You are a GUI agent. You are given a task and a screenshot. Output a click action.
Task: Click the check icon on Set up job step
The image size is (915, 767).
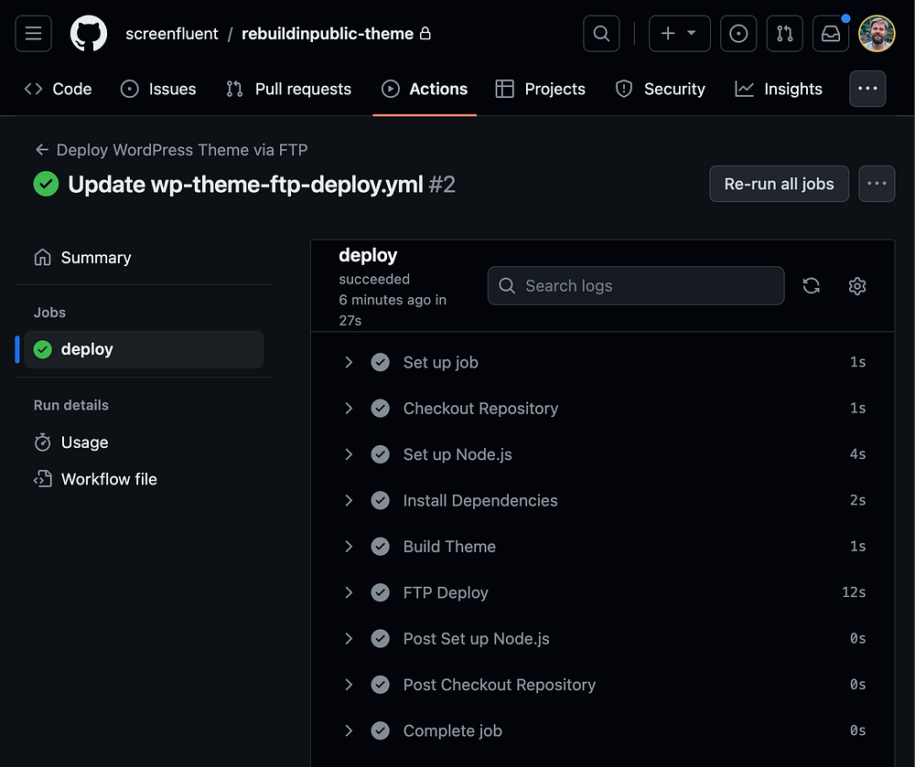tap(381, 362)
